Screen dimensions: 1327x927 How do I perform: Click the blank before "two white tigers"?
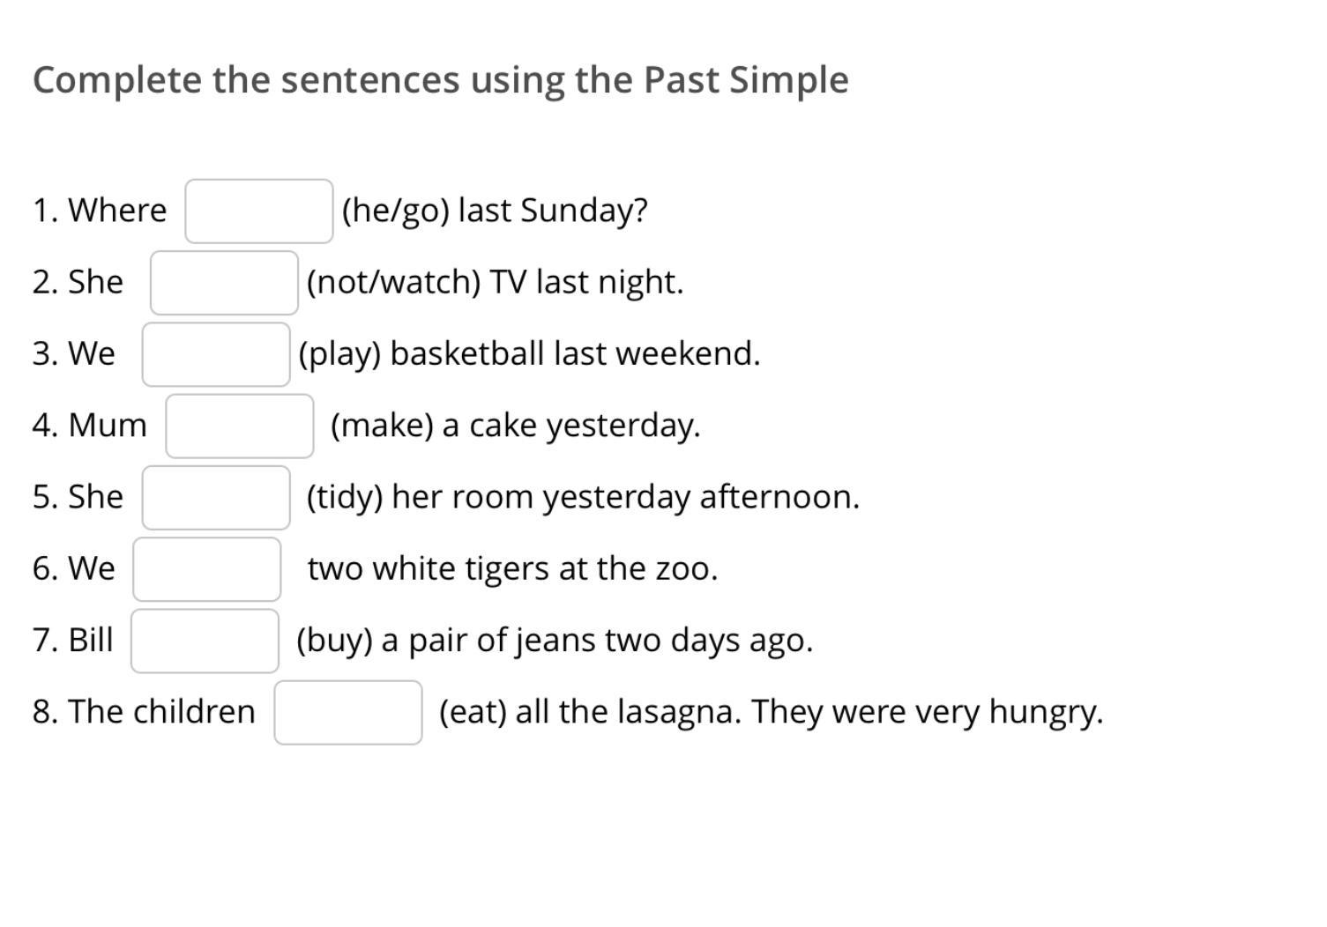pyautogui.click(x=207, y=569)
